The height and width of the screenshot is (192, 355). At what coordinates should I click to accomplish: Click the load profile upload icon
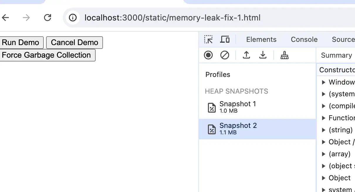click(x=246, y=55)
